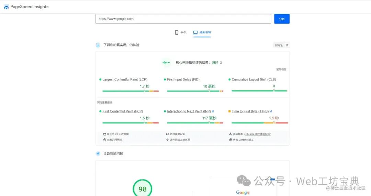Screen dimensions: 371x196
Task: Click the real user experience section icon
Action: click(98, 45)
